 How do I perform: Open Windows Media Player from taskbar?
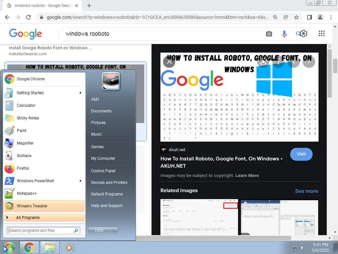click(69, 247)
